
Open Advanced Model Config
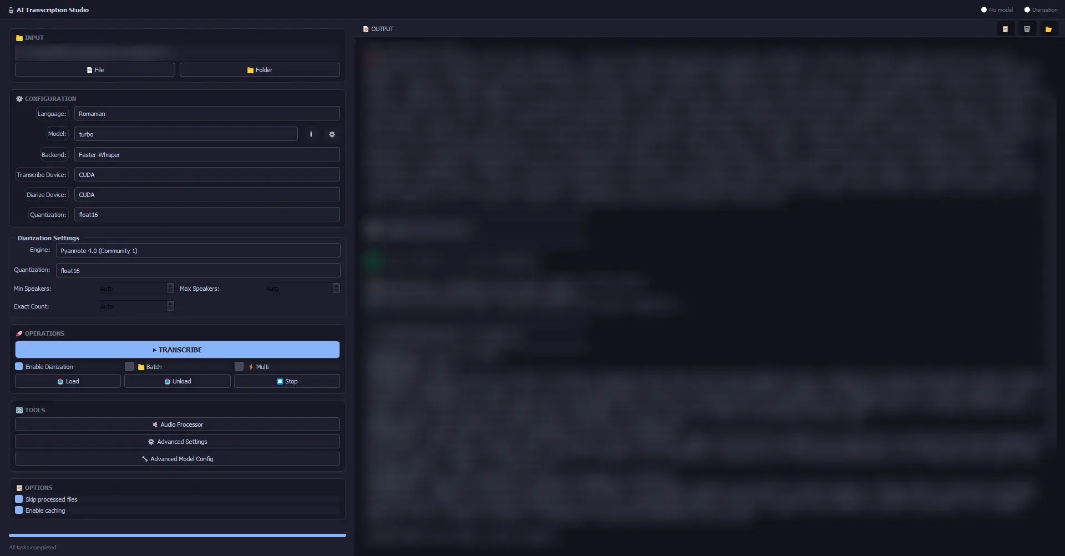(x=177, y=459)
